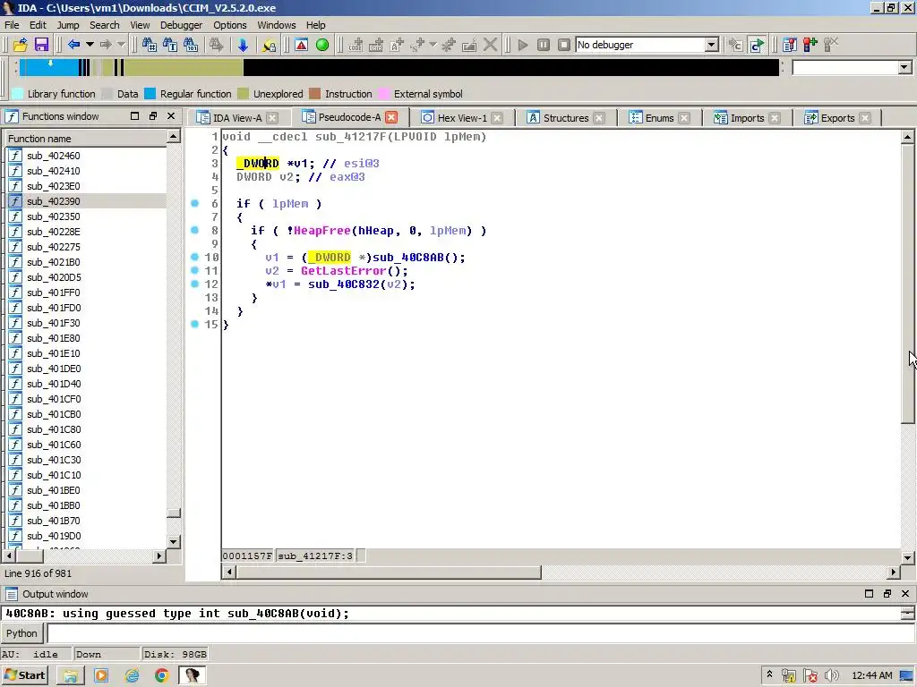Click the binary search binoculars icon
917x687 pixels.
(191, 45)
